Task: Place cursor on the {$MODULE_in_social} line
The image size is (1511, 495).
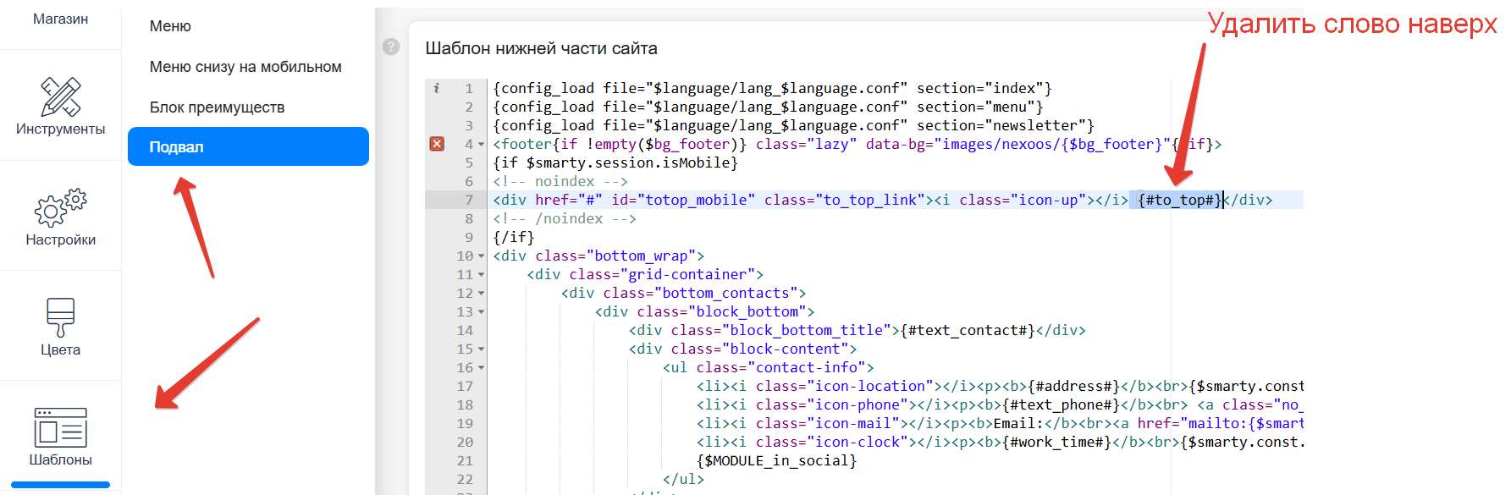Action: (x=776, y=460)
